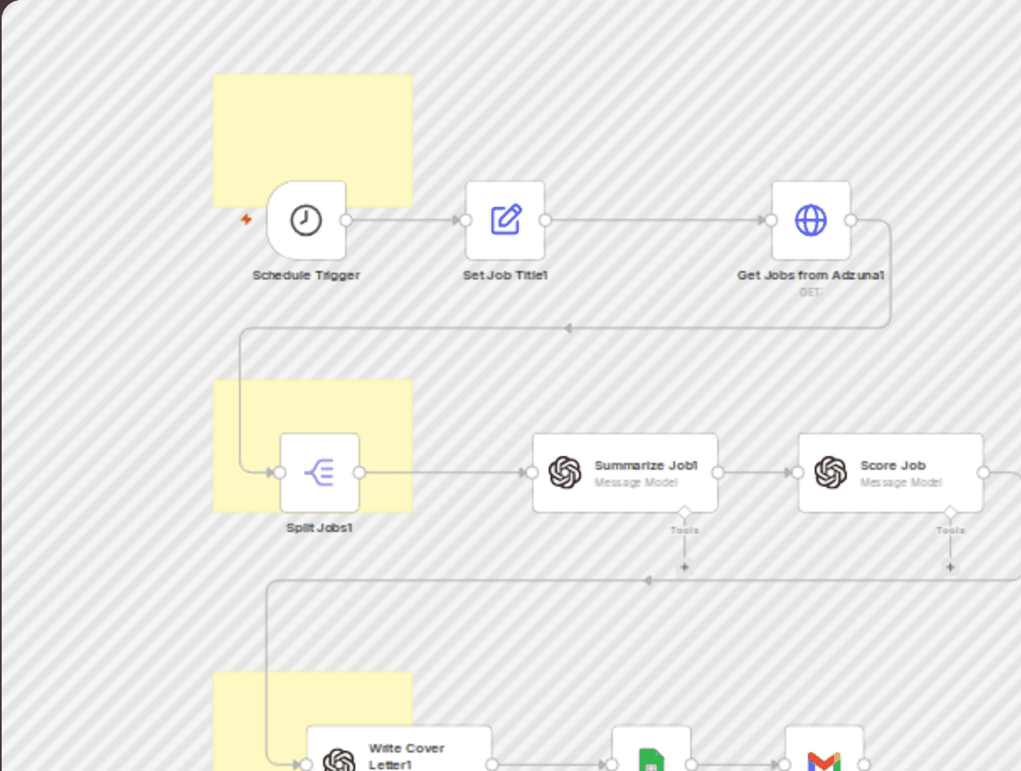Select the Get Jobs from Adzuna1 label

pos(811,275)
